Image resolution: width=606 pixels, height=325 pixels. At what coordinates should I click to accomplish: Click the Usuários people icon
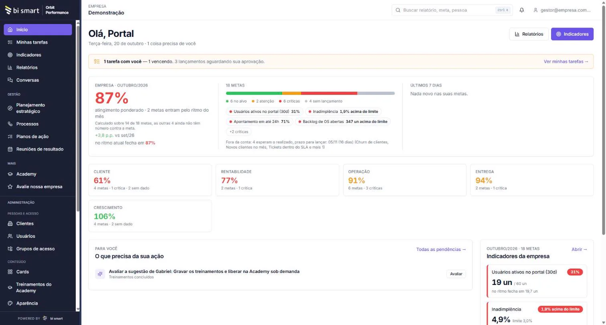coord(10,236)
